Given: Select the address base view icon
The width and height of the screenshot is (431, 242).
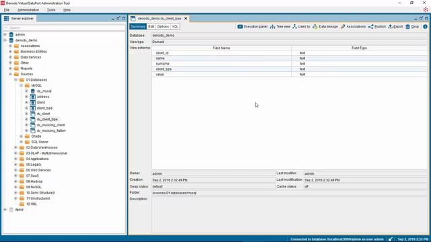Looking at the screenshot, I should (x=33, y=97).
